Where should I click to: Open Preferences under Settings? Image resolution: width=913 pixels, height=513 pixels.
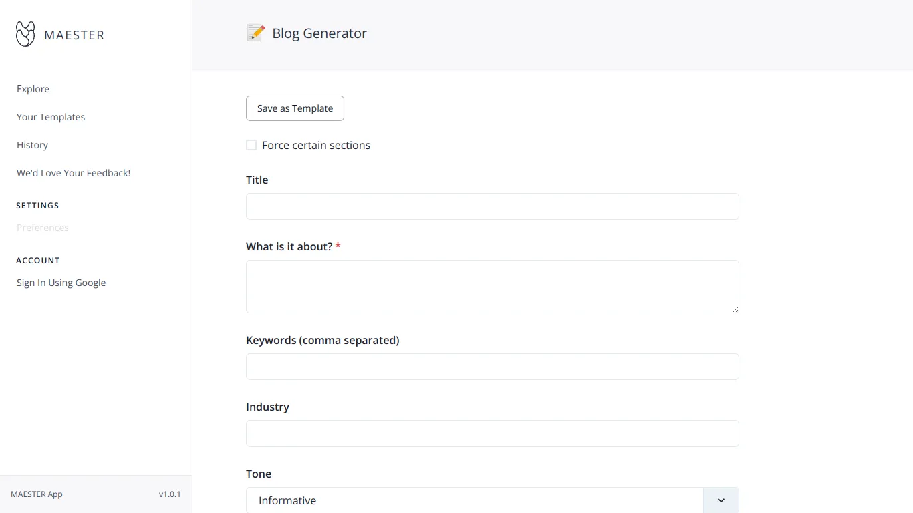point(42,228)
